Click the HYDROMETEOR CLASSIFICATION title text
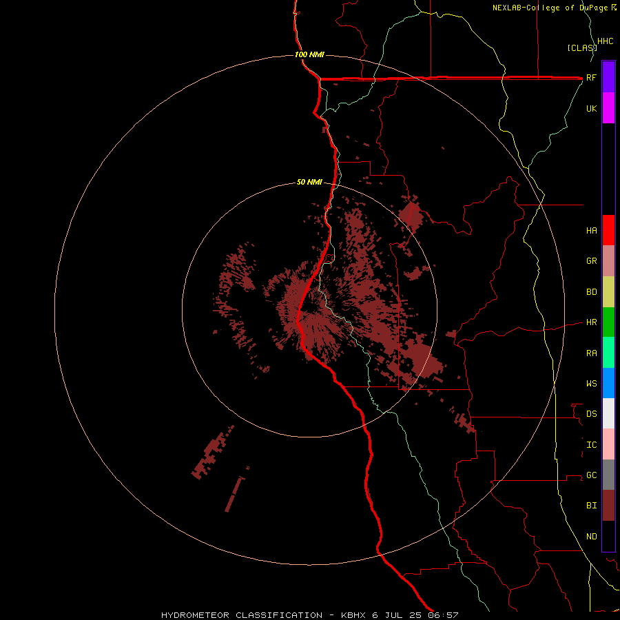The width and height of the screenshot is (620, 620). (242, 615)
